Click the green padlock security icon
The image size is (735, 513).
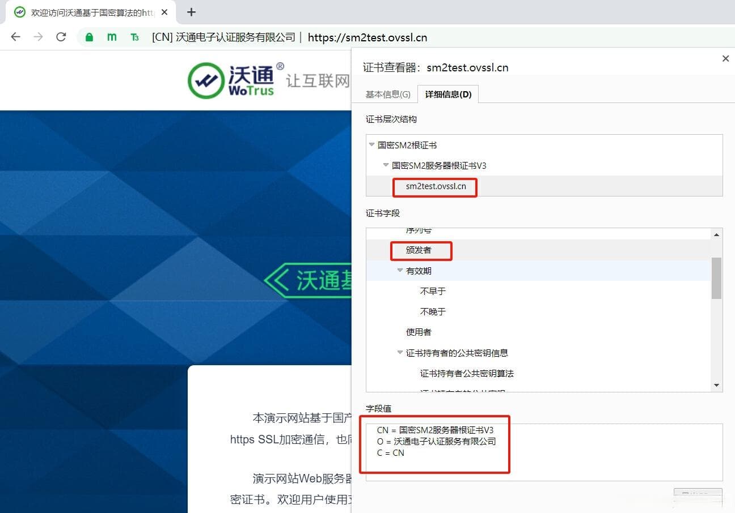pos(89,37)
